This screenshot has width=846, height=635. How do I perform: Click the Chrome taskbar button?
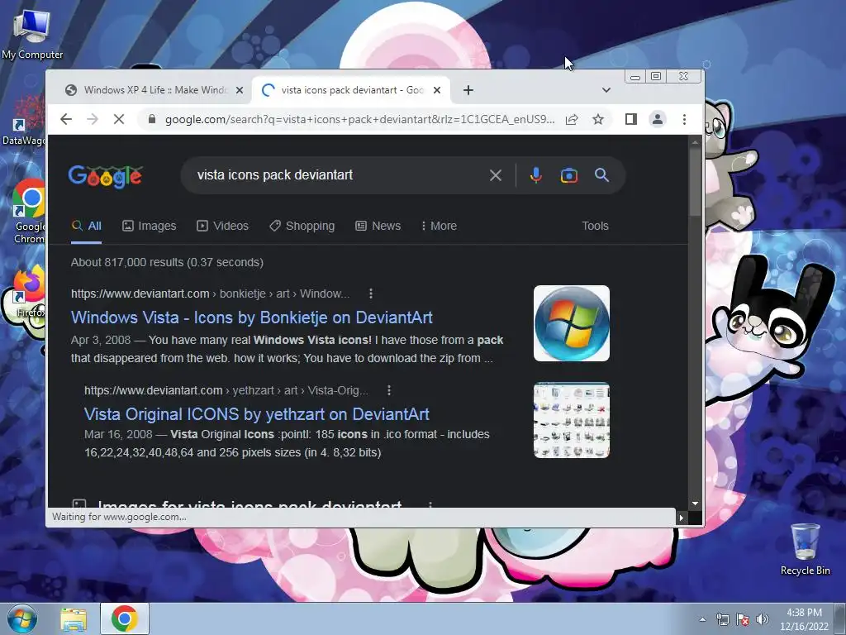tap(125, 618)
